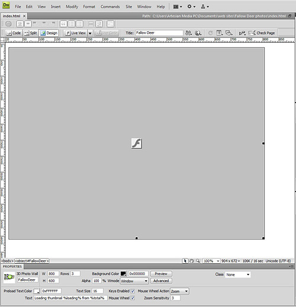Open the Modify menu
Viewport: 296px width, 307px height.
pyautogui.click(x=72, y=7)
